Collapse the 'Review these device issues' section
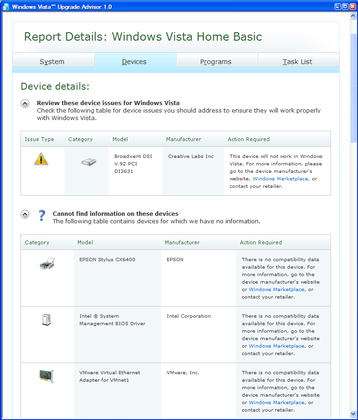Viewport: 358px width, 420px height. click(25, 104)
